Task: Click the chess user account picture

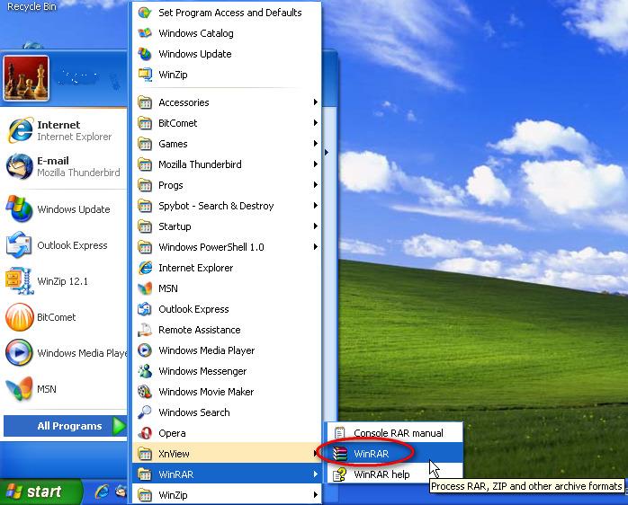Action: click(26, 78)
